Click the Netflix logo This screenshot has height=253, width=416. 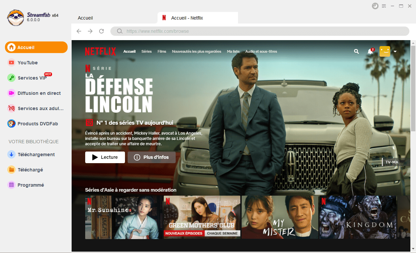pos(100,51)
